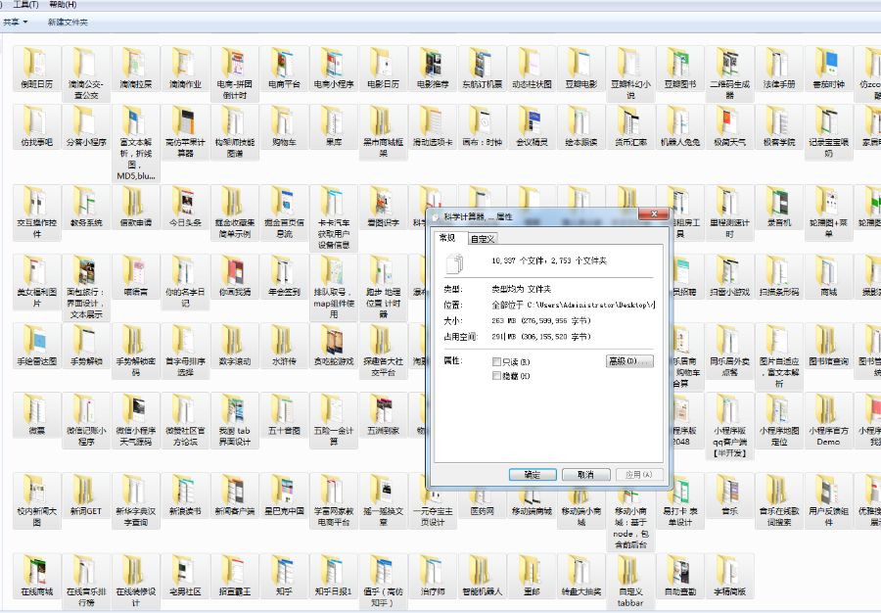This screenshot has height=613, width=881.
Task: Click the 水浒传 folder icon
Action: pos(284,340)
